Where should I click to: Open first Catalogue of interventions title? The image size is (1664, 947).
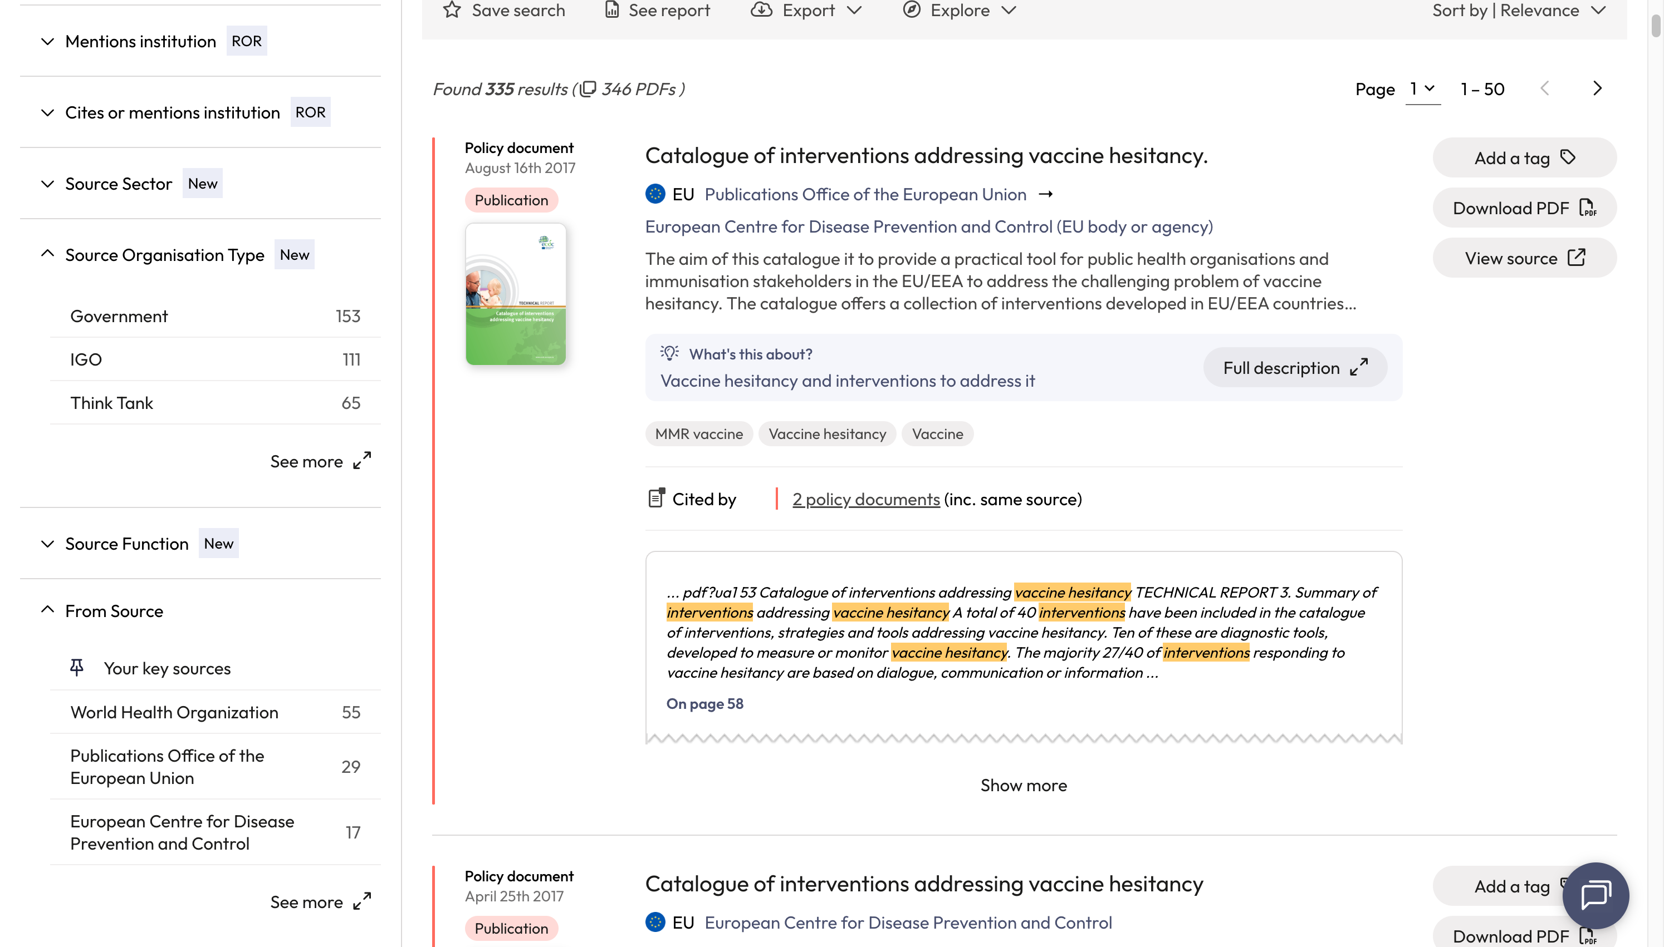coord(926,155)
